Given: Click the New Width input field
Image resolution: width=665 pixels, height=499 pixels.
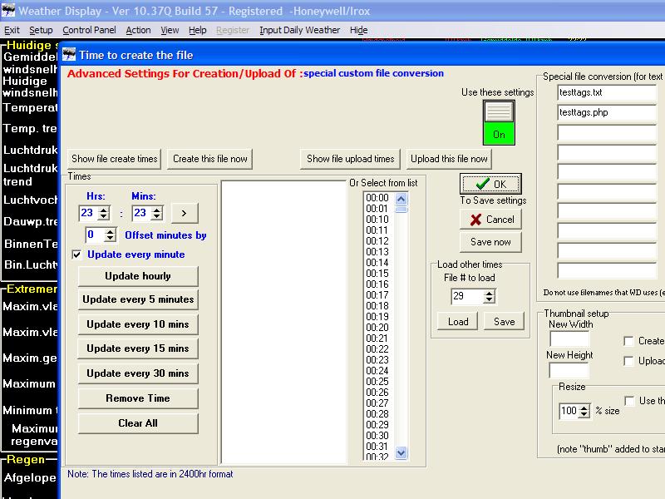Looking at the screenshot, I should point(569,339).
